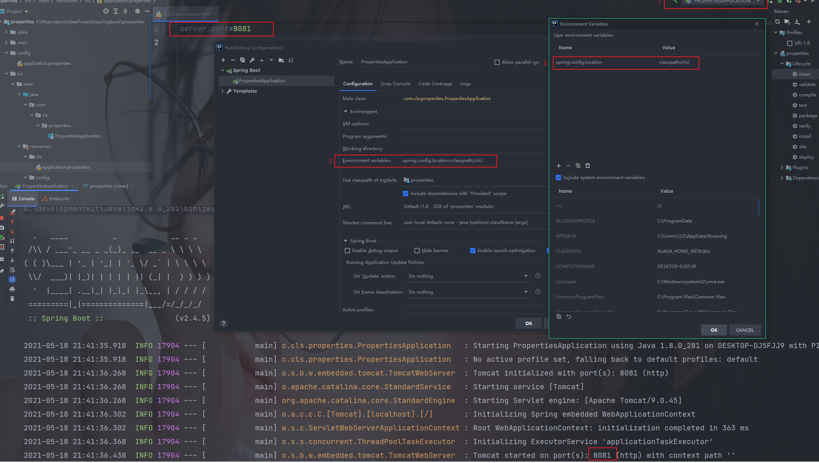Add user environment variable plus icon
The height and width of the screenshot is (463, 819).
(x=559, y=166)
